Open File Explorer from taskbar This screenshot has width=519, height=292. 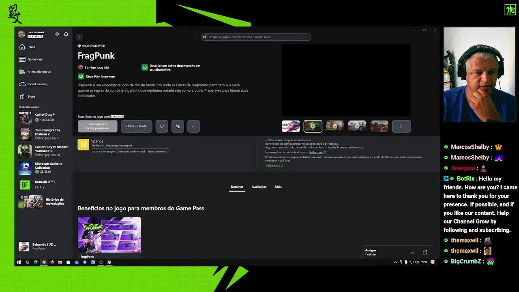(x=60, y=262)
